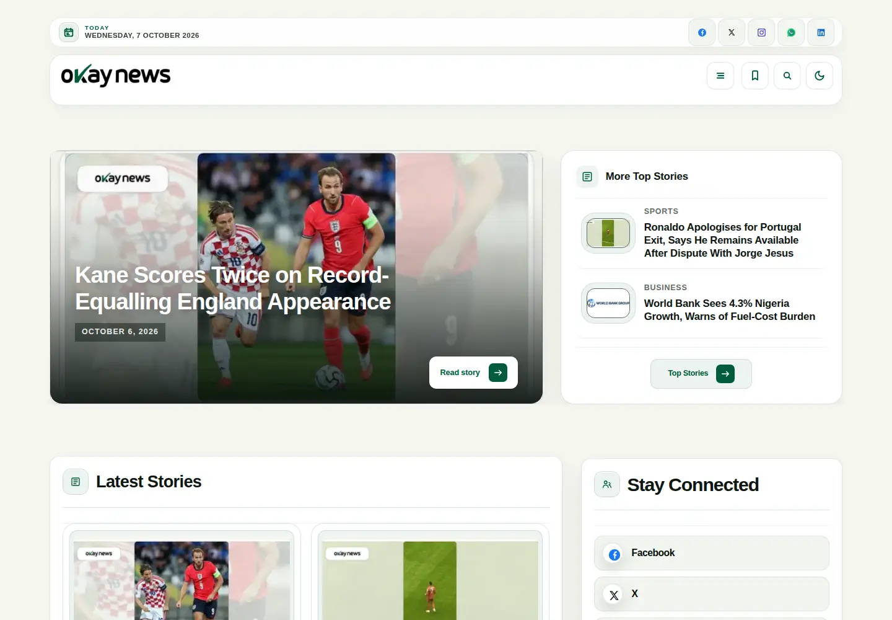Open the green pitch thumbnail in Latest Stories
The height and width of the screenshot is (620, 892).
(x=430, y=575)
